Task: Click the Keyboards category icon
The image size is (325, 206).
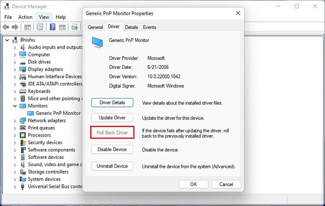Action: tap(23, 91)
